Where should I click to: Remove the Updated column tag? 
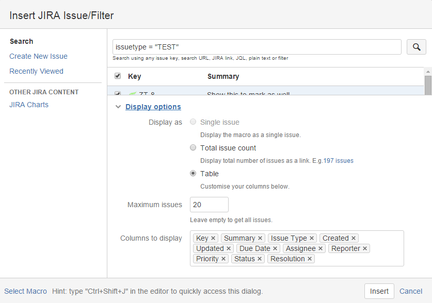[229, 248]
